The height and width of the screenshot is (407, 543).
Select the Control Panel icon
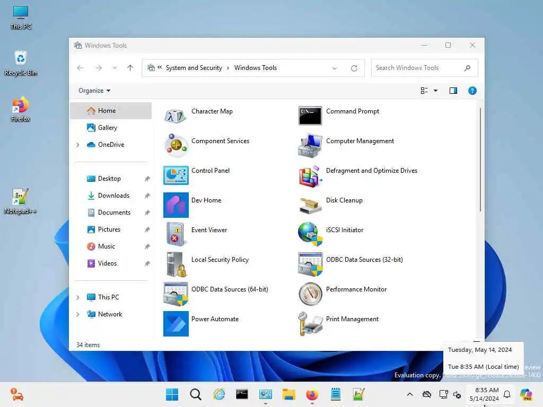pyautogui.click(x=176, y=175)
